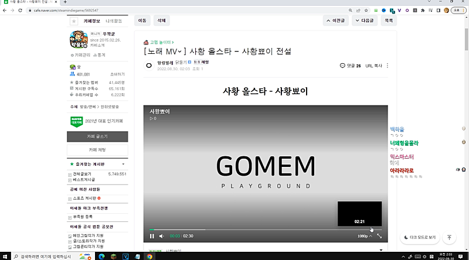Click the house icon beside 고멤 놀이터

(x=146, y=42)
